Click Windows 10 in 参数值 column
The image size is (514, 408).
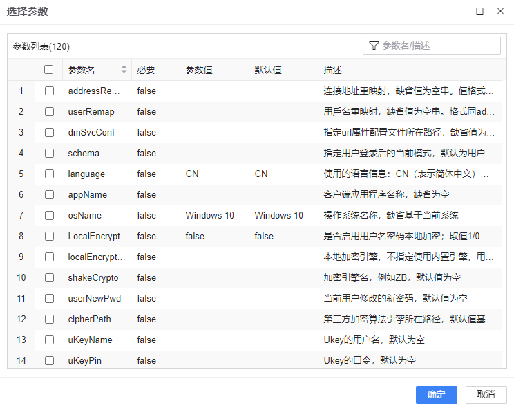pos(210,215)
